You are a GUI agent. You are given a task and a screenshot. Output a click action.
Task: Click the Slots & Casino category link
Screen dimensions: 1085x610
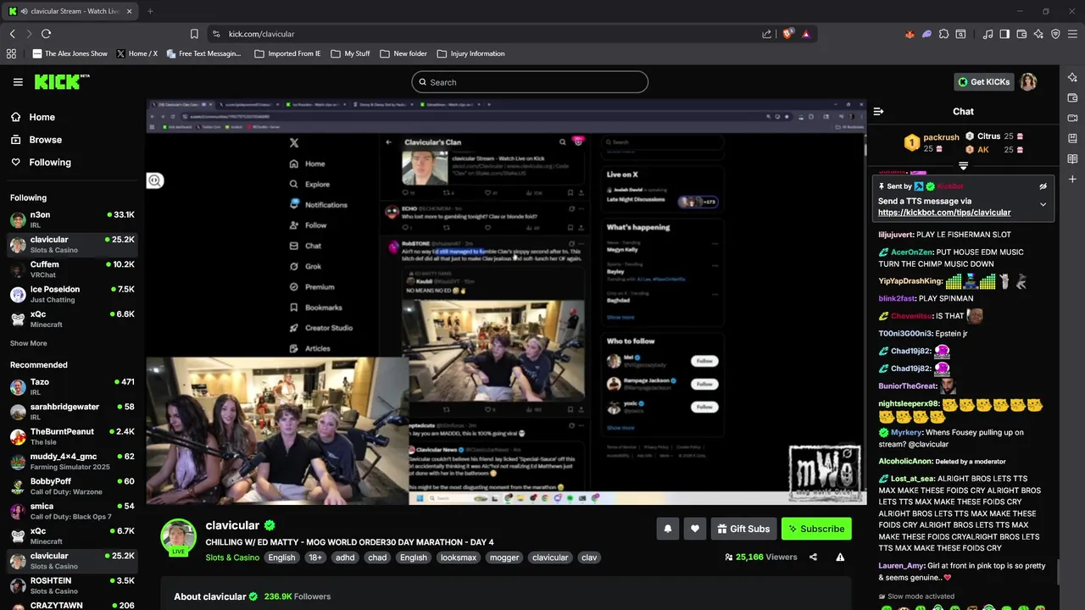click(232, 557)
